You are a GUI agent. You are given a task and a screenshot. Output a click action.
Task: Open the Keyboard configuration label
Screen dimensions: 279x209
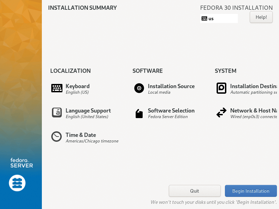click(77, 86)
